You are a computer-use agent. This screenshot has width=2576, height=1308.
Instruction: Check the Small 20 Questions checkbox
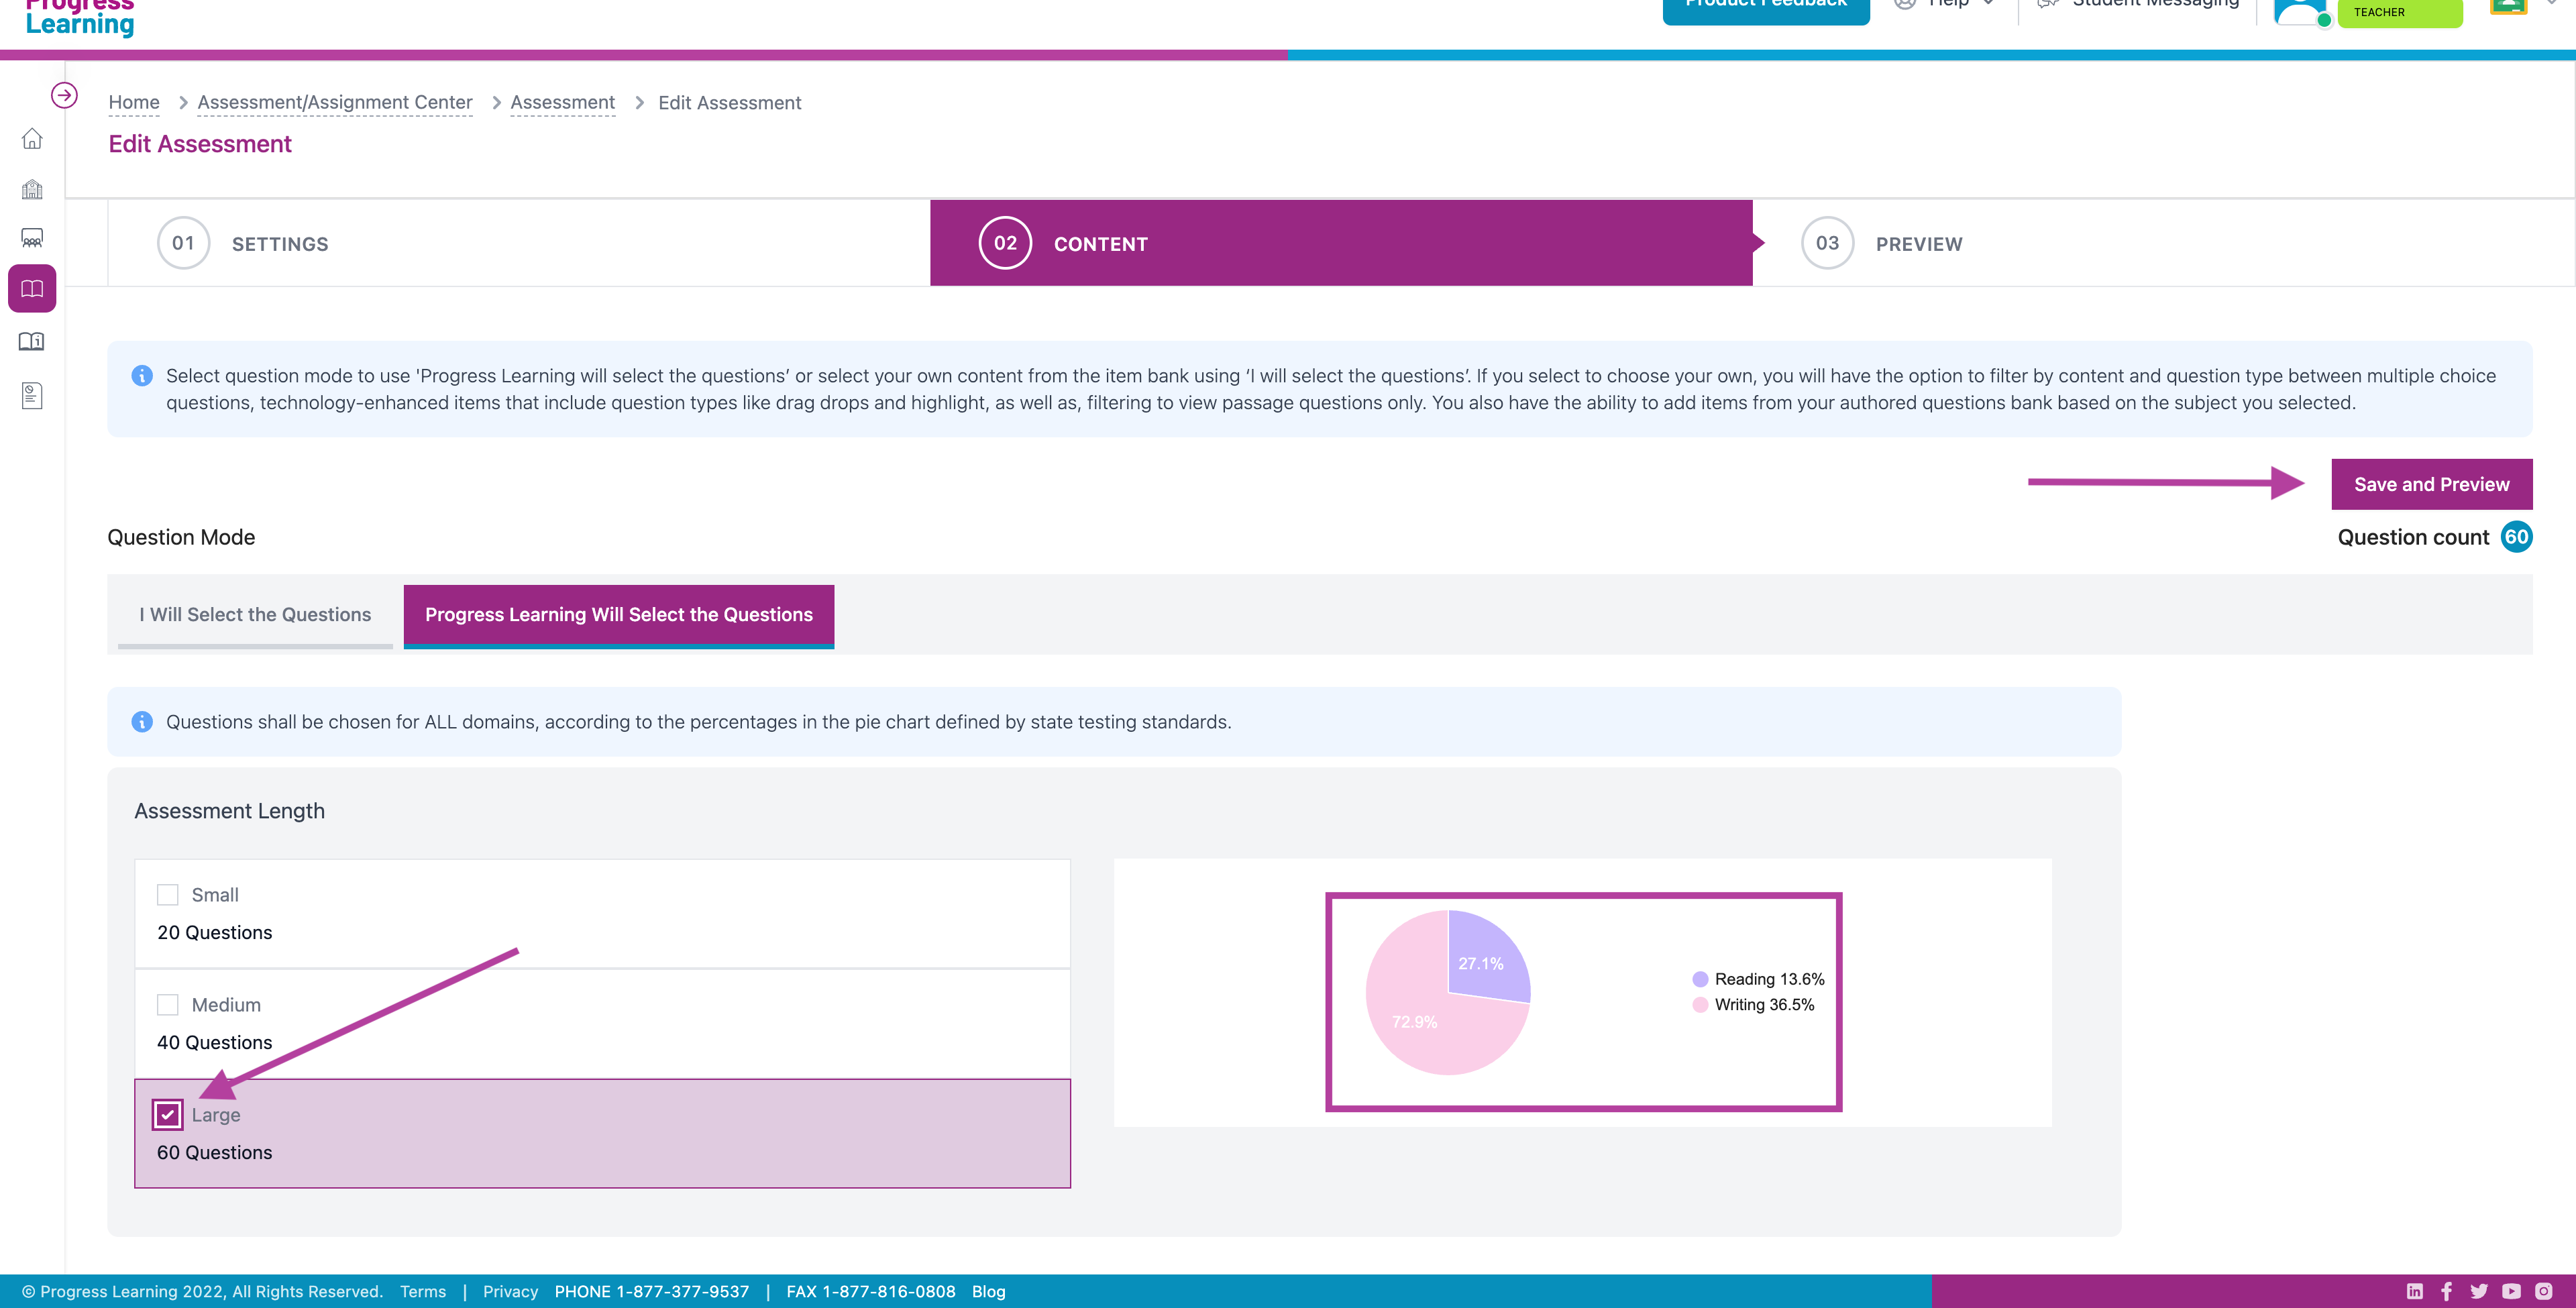pyautogui.click(x=167, y=895)
